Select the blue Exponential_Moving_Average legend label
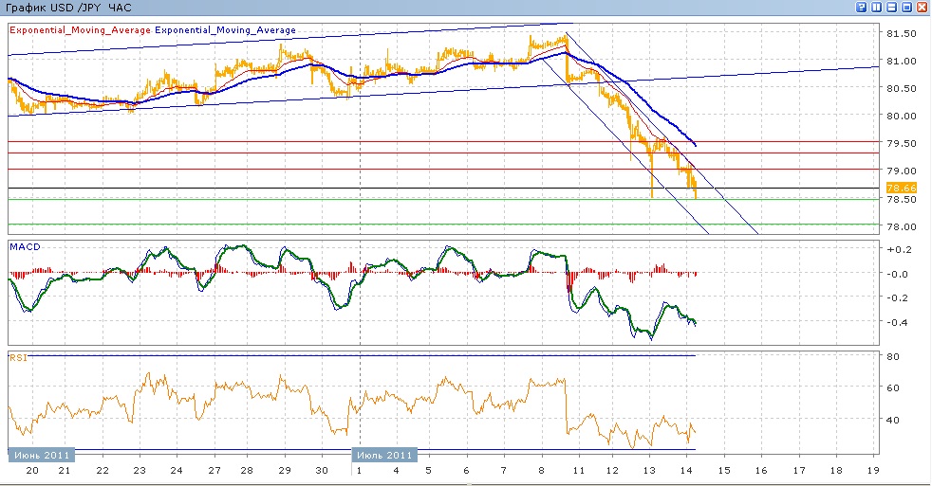Image resolution: width=932 pixels, height=486 pixels. (225, 30)
